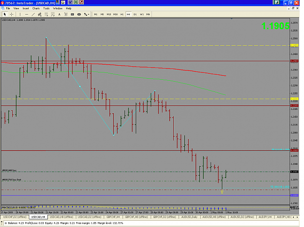This screenshot has height=227, width=304.
Task: Select the Fibonacci Retracement tool
Action: (46, 14)
